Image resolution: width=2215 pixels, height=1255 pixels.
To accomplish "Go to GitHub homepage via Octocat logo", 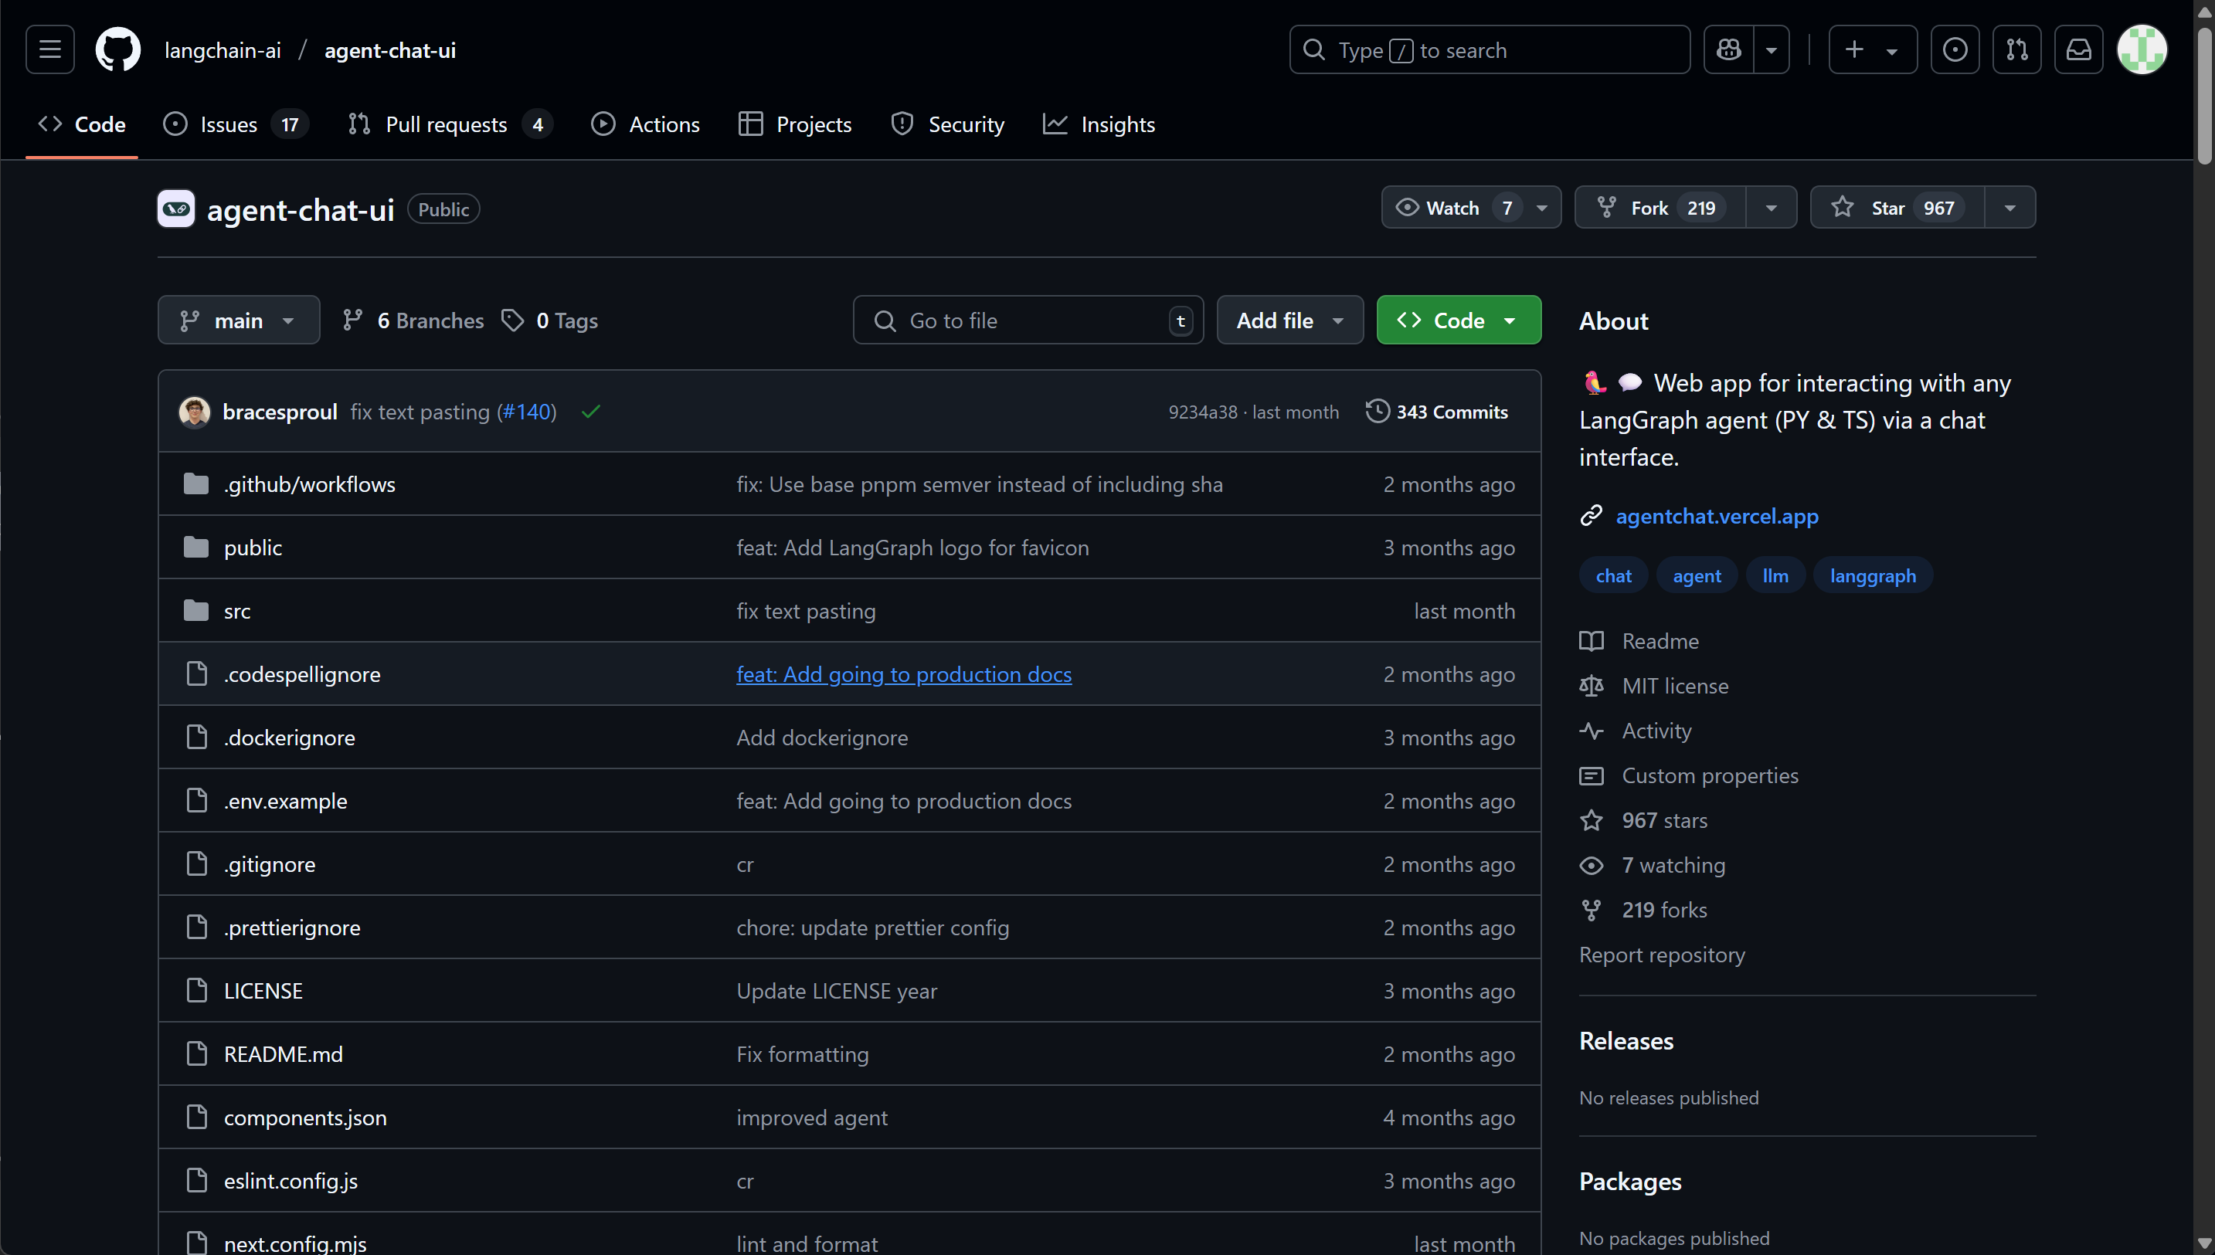I will [118, 50].
